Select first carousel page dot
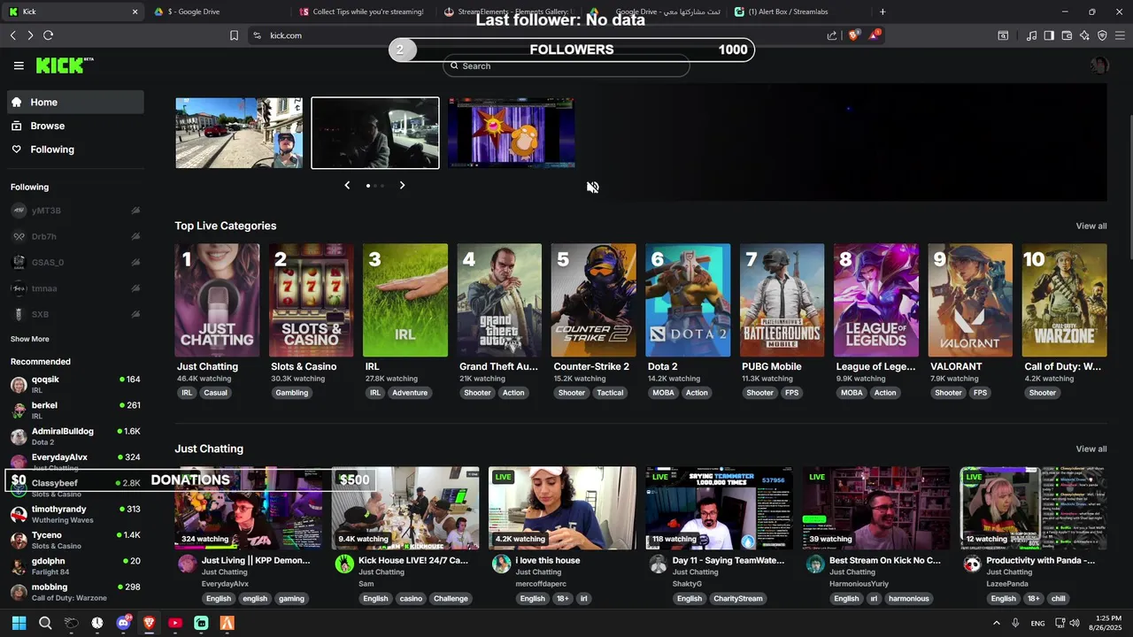 [x=368, y=186]
